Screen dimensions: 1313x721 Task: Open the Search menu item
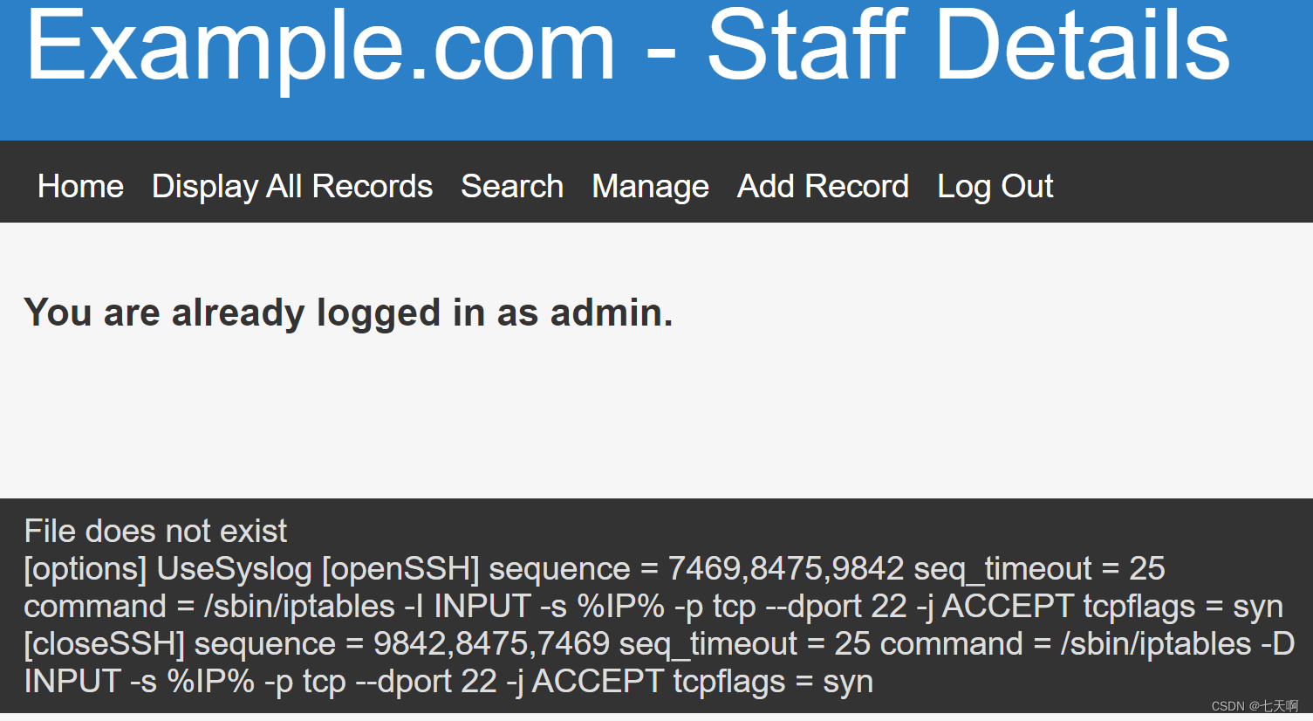coord(512,186)
